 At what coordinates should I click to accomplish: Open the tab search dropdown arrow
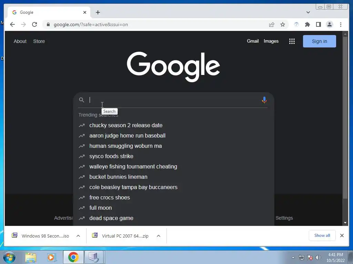[308, 12]
